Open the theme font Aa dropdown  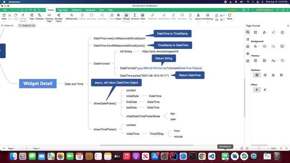pos(274,61)
